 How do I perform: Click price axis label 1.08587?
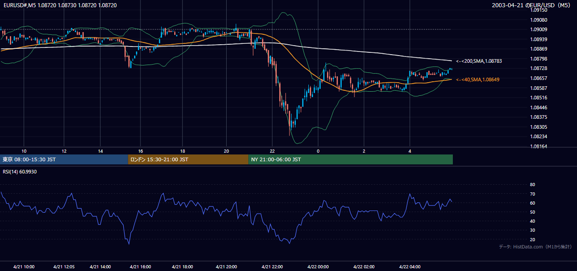(539, 88)
